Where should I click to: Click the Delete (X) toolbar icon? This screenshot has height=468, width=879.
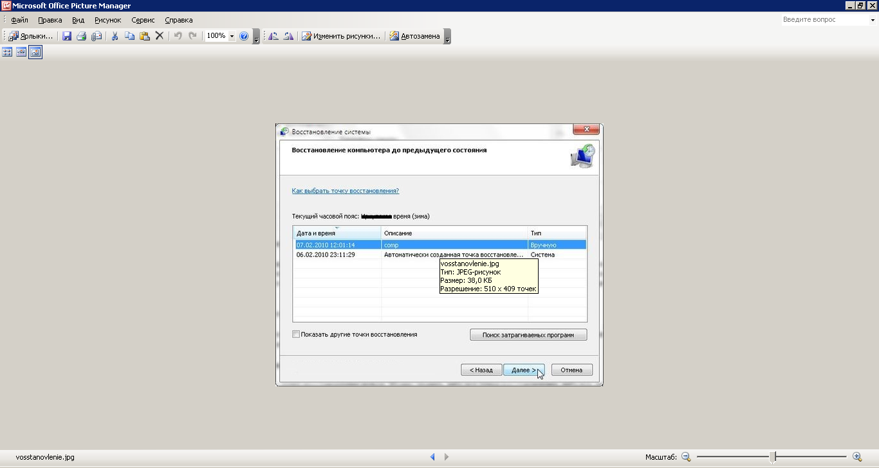[160, 36]
